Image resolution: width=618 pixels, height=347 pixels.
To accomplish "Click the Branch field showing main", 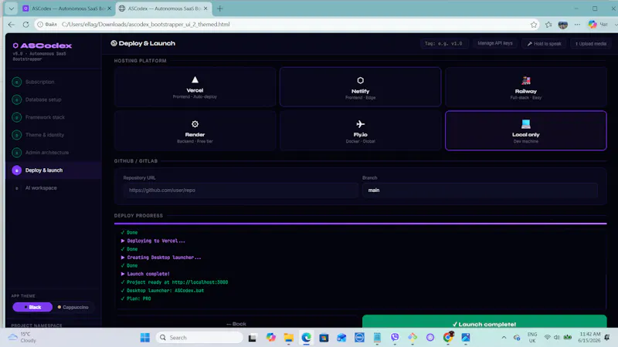I will 480,190.
